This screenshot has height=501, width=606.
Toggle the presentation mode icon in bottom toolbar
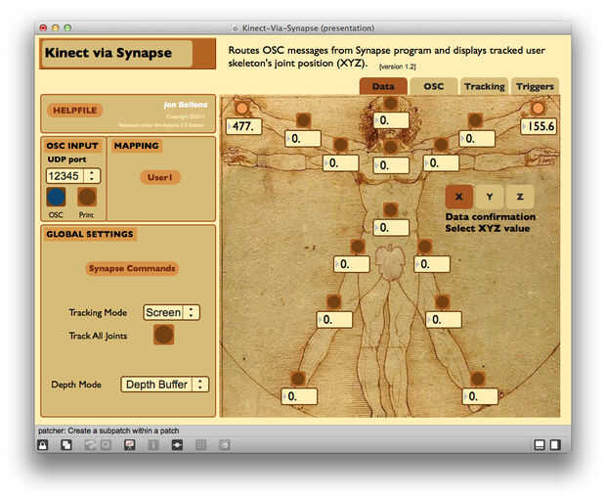[x=129, y=445]
